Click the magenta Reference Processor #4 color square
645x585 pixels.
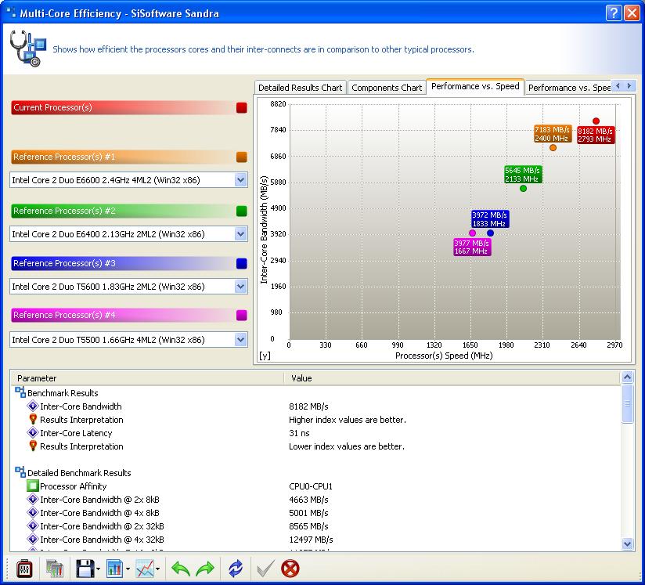coord(241,316)
